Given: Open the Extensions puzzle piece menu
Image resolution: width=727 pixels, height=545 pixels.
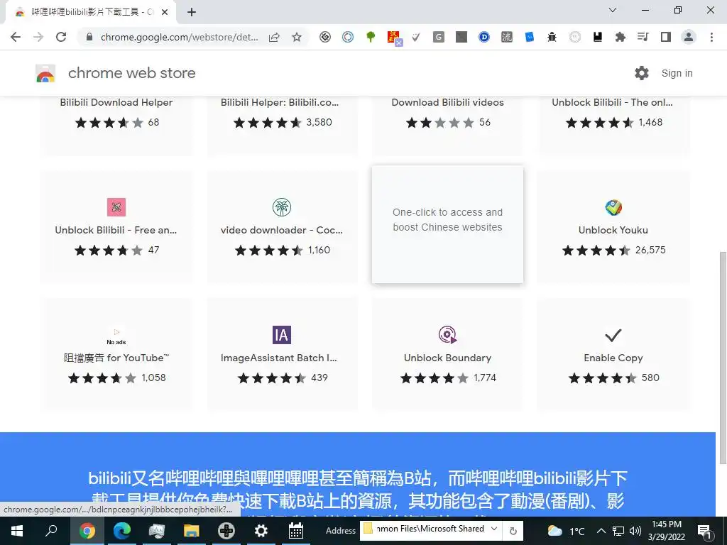Looking at the screenshot, I should click(621, 37).
